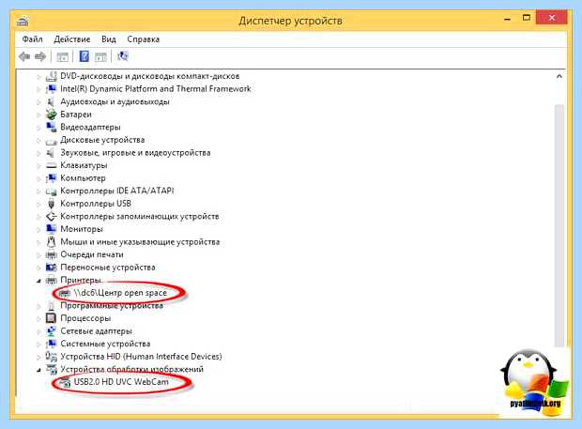
Task: Click the Forward arrow toolbar icon
Action: click(40, 56)
